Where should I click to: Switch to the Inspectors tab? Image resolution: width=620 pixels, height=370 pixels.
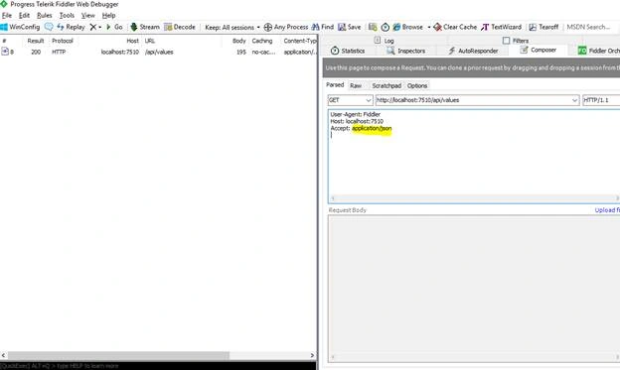tap(405, 51)
